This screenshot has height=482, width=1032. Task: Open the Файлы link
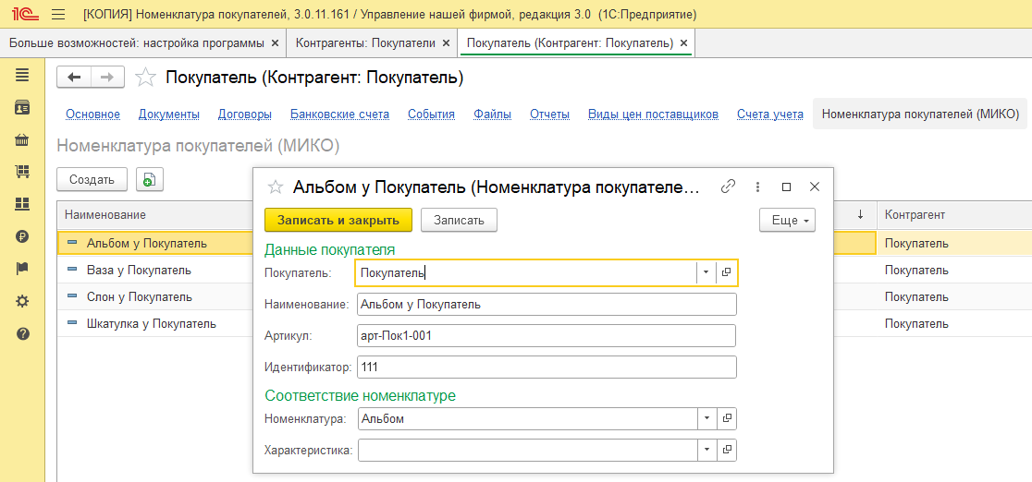(x=492, y=114)
